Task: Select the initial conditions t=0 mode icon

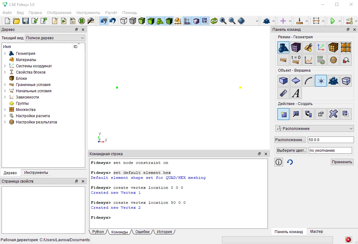Action: 296,60
